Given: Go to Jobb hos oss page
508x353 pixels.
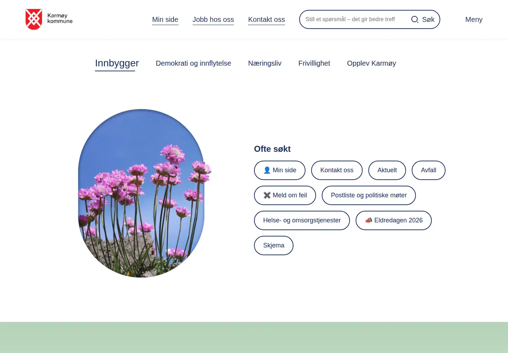Looking at the screenshot, I should tap(213, 19).
